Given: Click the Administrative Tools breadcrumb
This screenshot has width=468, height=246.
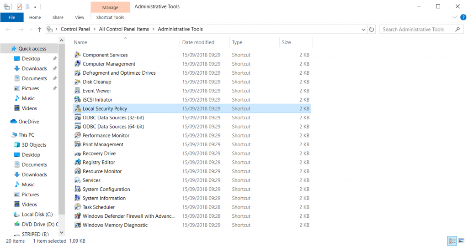Looking at the screenshot, I should (180, 29).
